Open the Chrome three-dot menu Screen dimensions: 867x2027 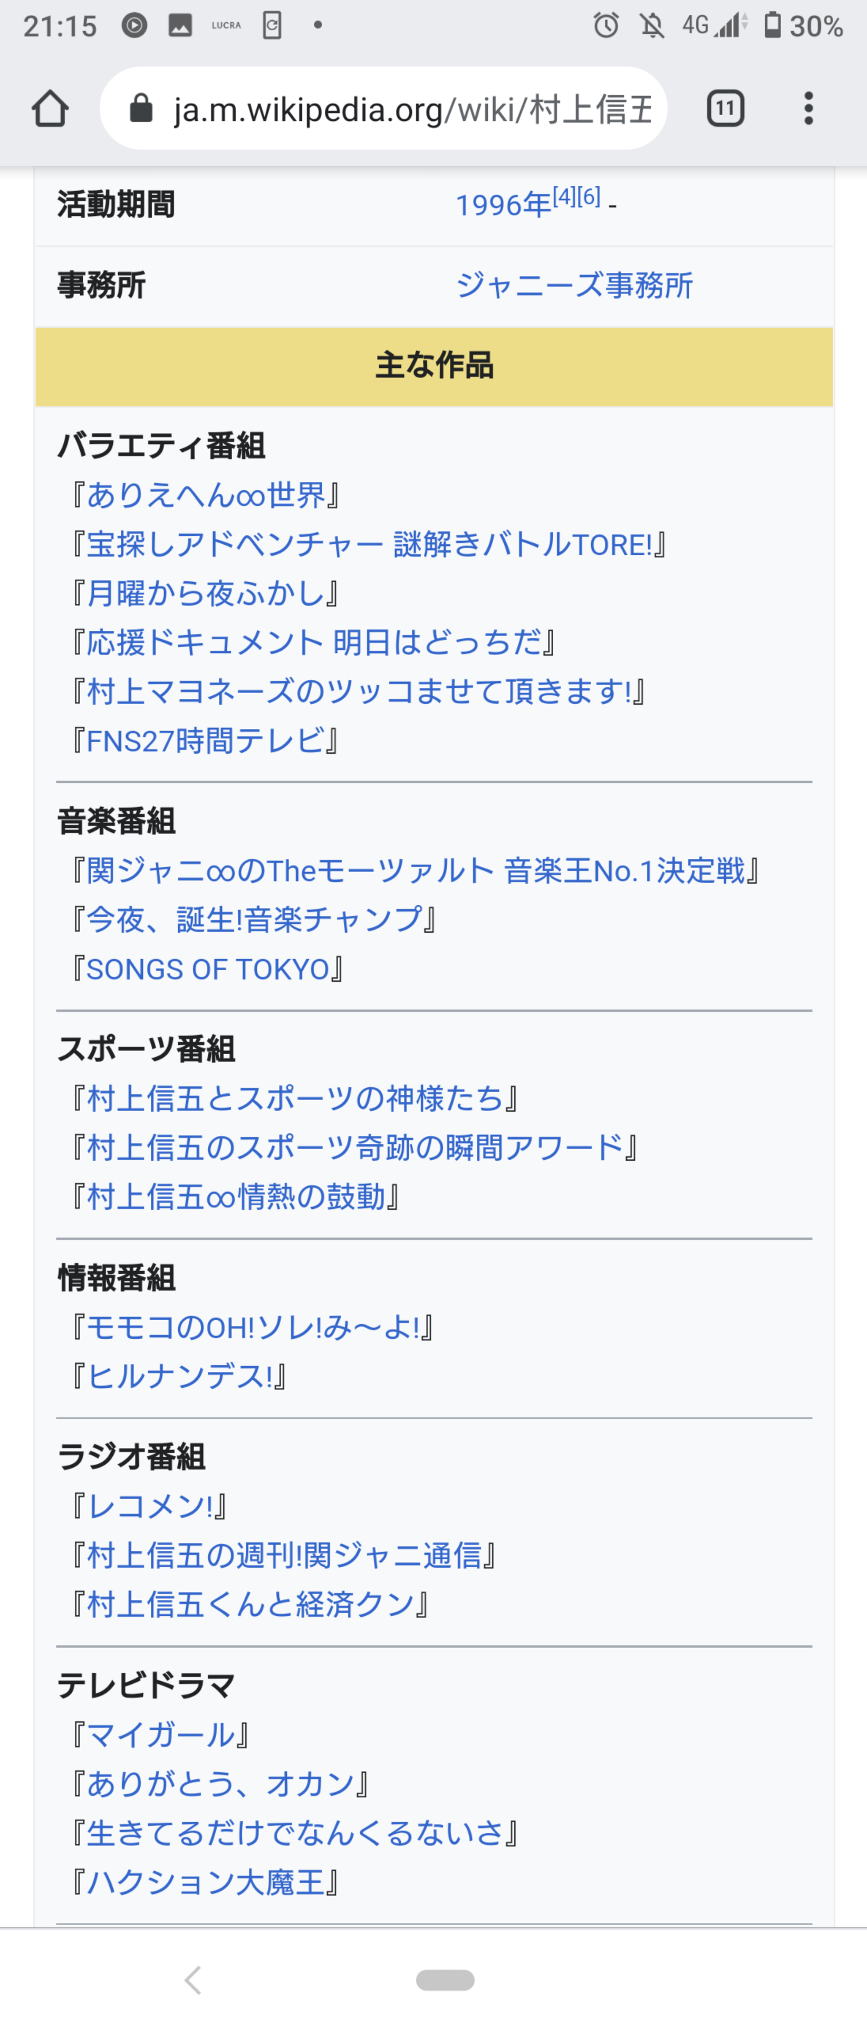808,109
